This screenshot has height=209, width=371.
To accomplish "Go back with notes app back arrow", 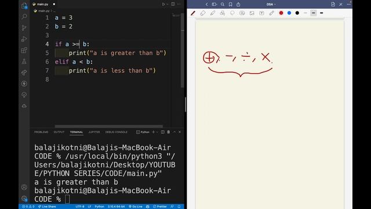I will [206, 4].
